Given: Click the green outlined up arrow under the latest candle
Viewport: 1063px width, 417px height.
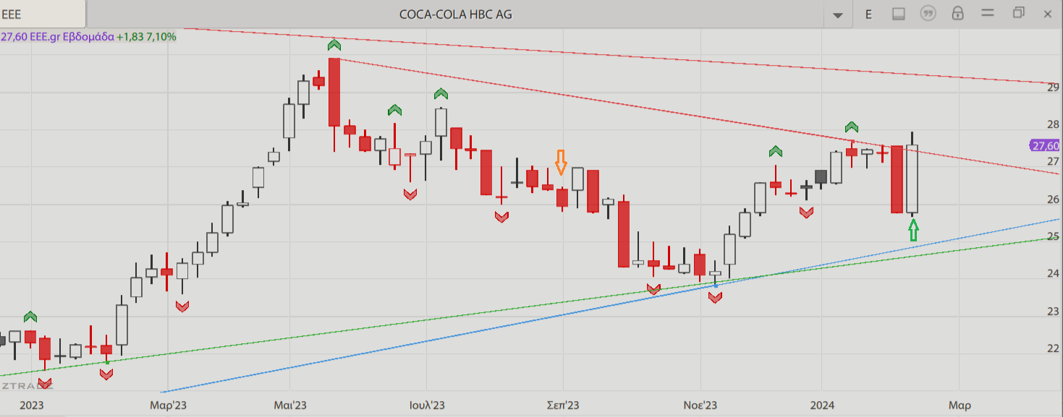Looking at the screenshot, I should (x=913, y=231).
